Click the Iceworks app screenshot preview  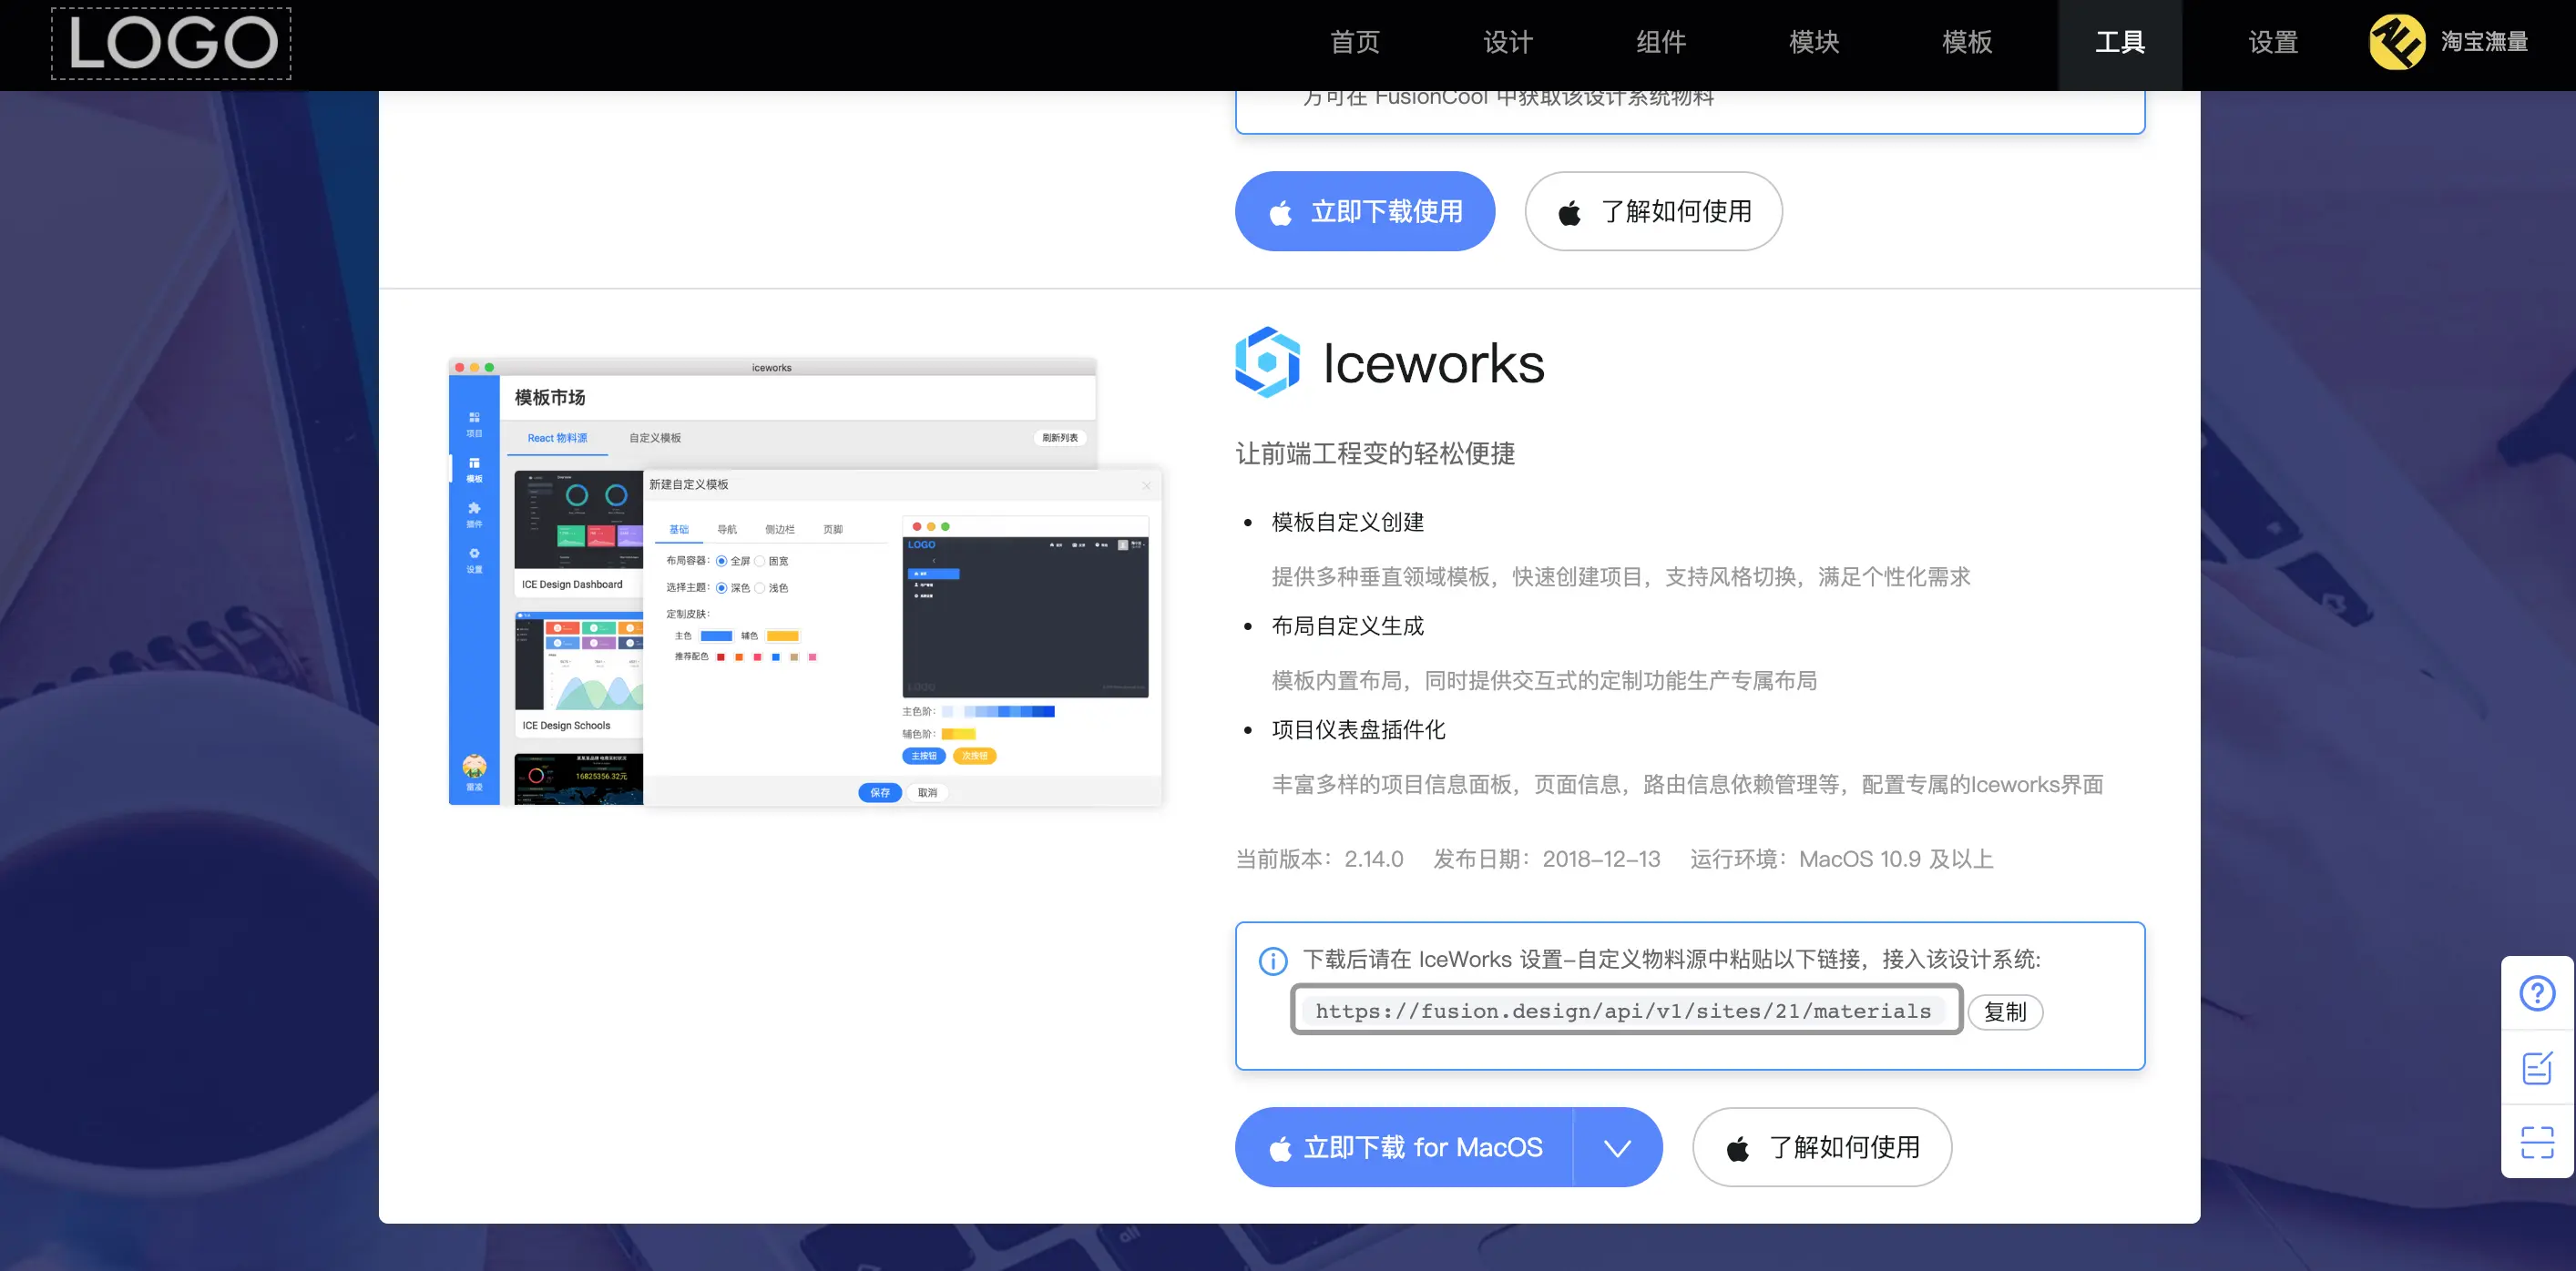point(805,582)
